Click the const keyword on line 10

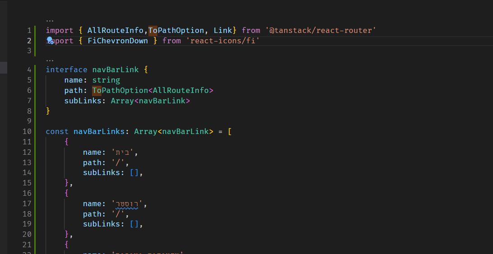(x=57, y=131)
